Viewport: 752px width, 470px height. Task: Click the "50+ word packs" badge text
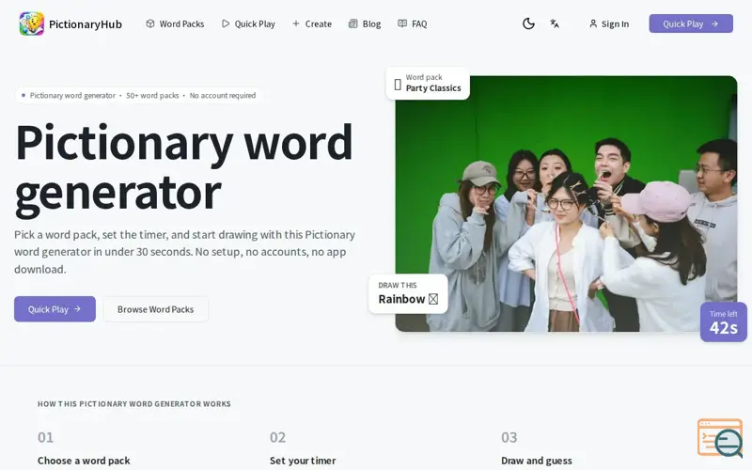152,96
